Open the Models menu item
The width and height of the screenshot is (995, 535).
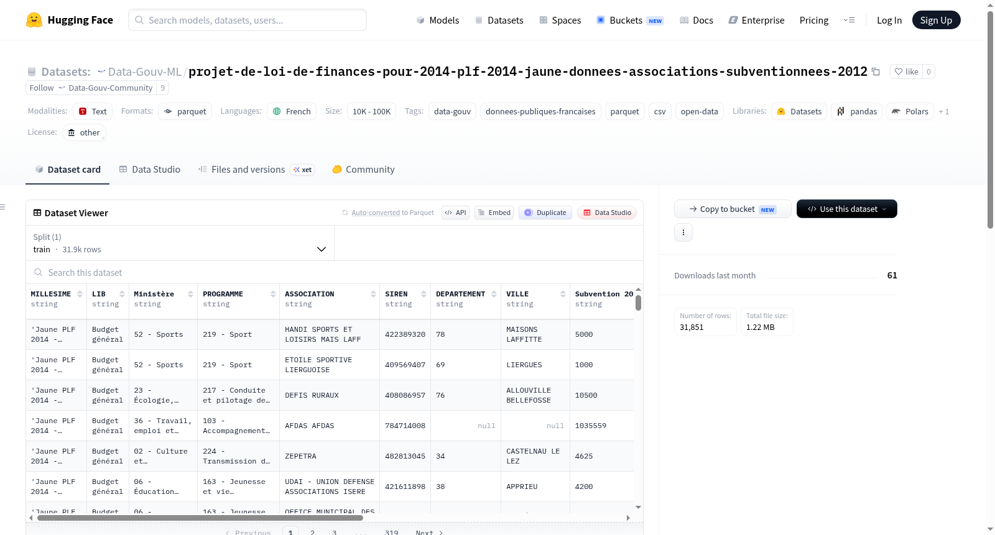pos(438,20)
